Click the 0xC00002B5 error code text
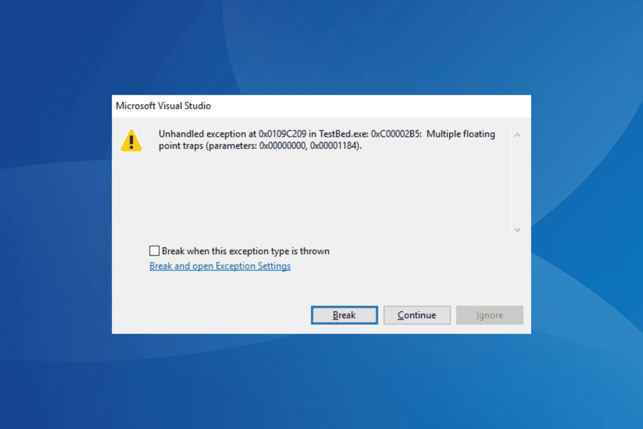The height and width of the screenshot is (429, 643). (396, 134)
